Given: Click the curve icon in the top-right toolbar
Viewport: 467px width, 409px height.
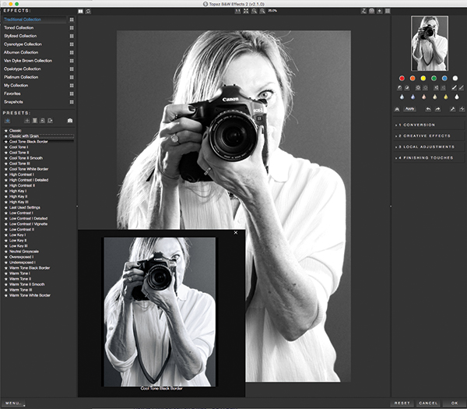Looking at the screenshot, I should pyautogui.click(x=363, y=11).
